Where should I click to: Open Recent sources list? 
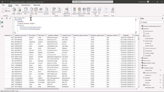pos(47,11)
